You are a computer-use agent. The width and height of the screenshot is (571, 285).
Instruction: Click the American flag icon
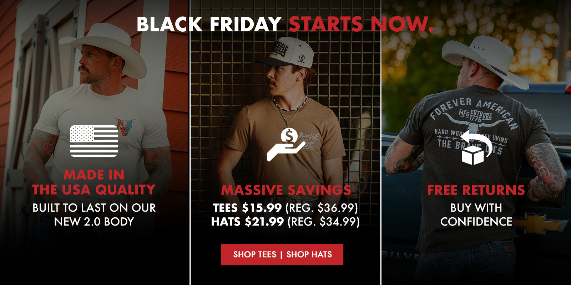94,141
